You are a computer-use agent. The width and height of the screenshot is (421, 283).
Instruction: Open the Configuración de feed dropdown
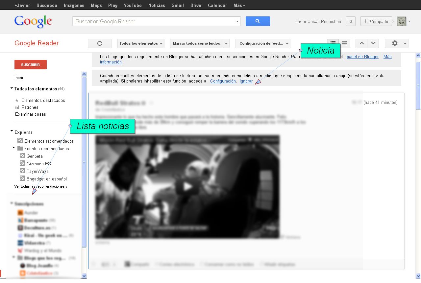263,43
